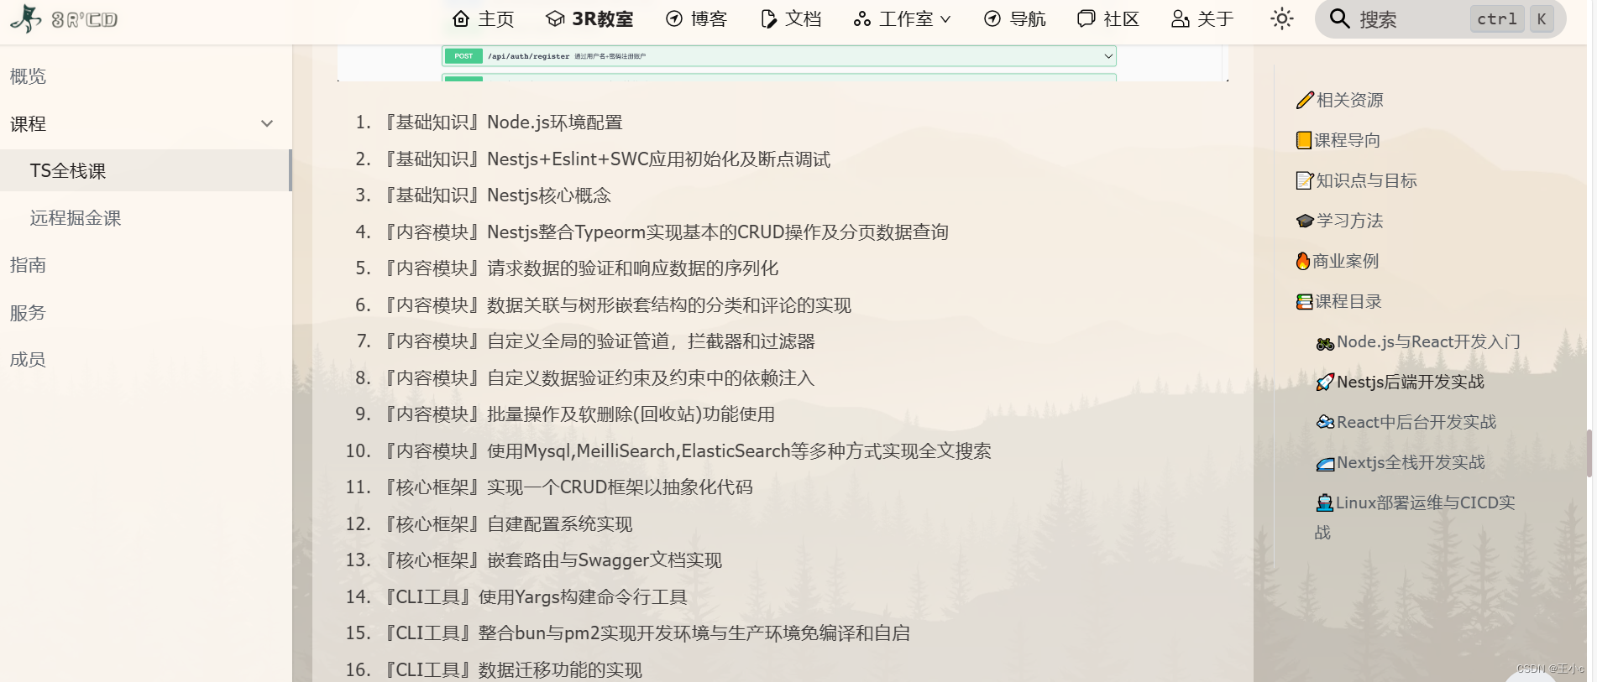1597x682 pixels.
Task: Click the memo icon beside 知识点与目标
Action: tap(1305, 180)
